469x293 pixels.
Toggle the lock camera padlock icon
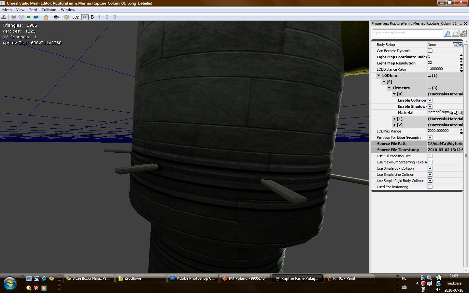coord(46,17)
